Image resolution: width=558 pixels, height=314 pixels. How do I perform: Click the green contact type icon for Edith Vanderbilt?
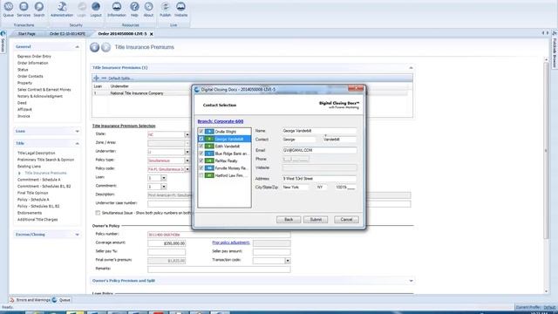click(209, 147)
